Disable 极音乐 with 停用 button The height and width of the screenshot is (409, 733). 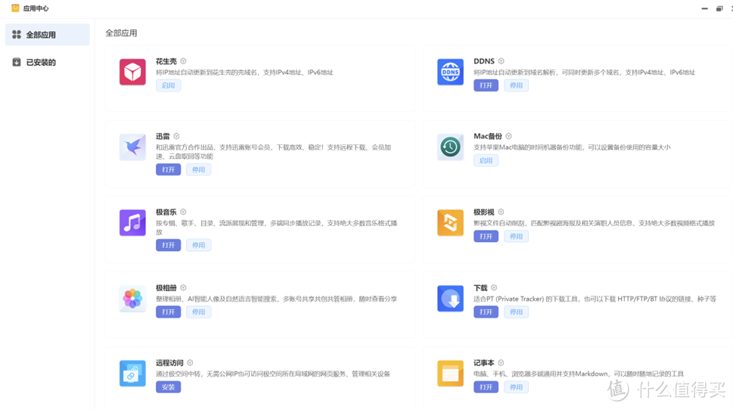[x=199, y=245]
